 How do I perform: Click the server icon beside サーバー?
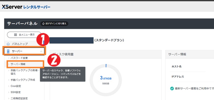pos(8,51)
